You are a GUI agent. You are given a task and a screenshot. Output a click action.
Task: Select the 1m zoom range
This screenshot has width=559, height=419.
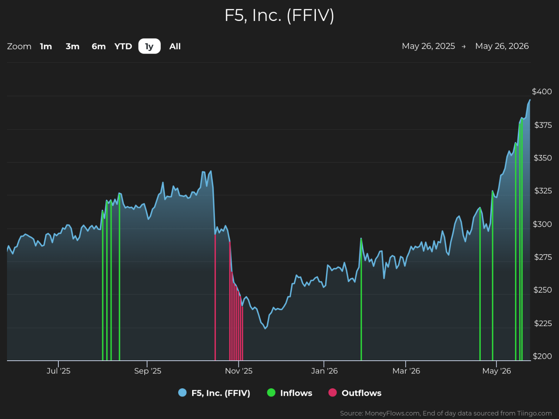(46, 46)
